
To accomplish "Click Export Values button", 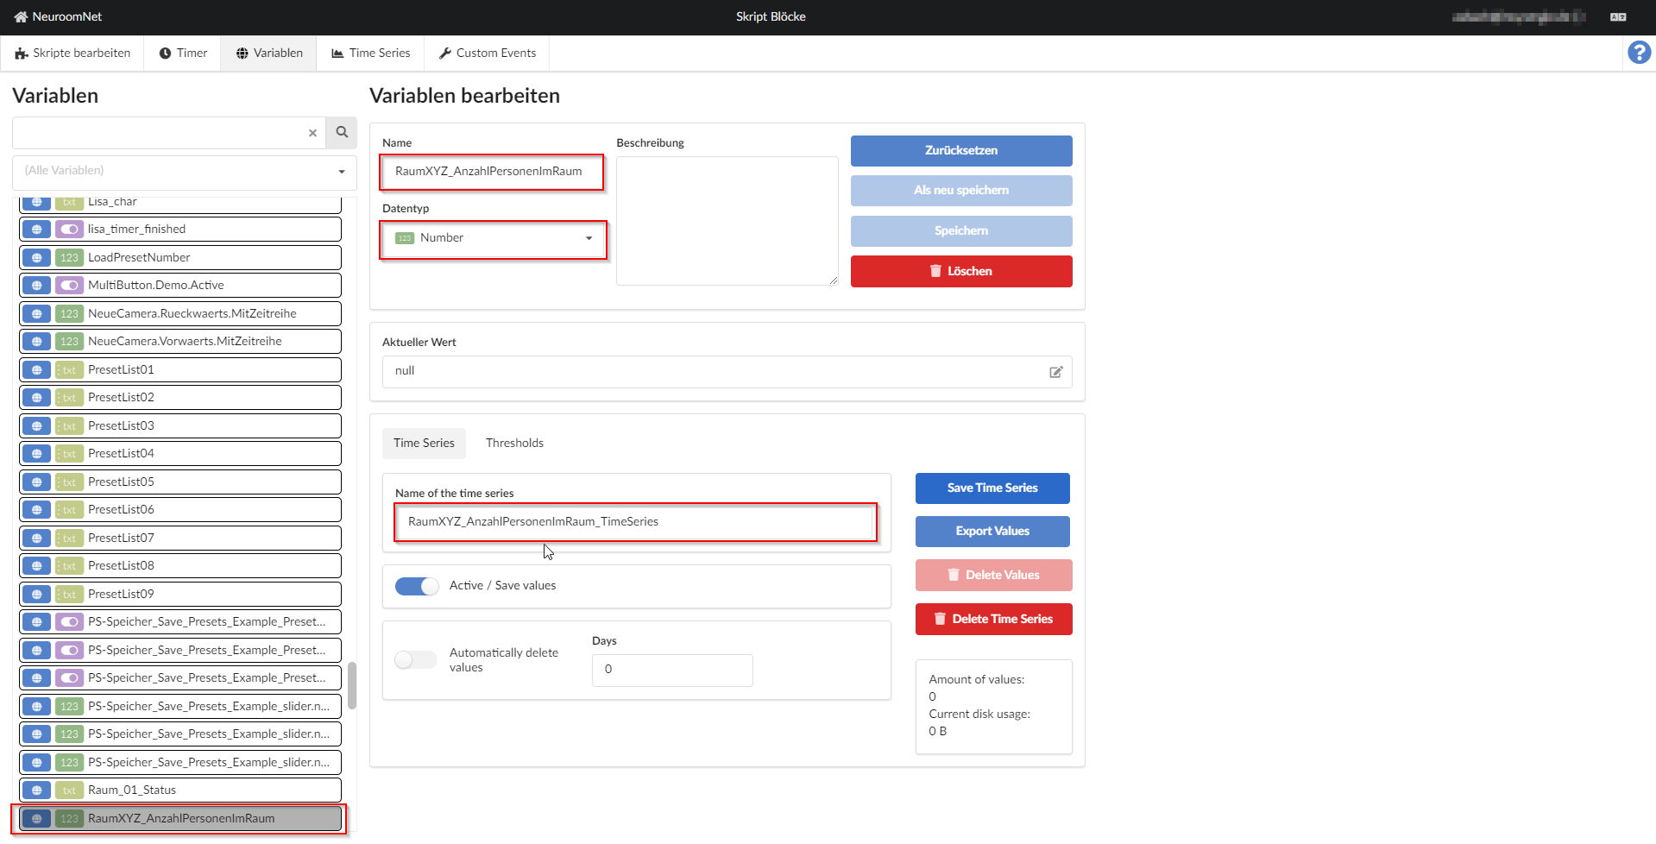I will coord(992,532).
